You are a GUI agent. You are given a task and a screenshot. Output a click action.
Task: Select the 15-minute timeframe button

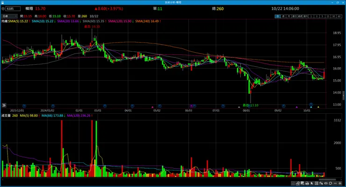pyautogui.click(x=328, y=16)
